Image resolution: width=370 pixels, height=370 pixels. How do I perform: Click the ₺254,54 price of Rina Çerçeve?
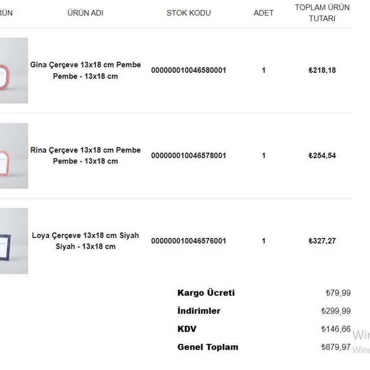click(322, 156)
